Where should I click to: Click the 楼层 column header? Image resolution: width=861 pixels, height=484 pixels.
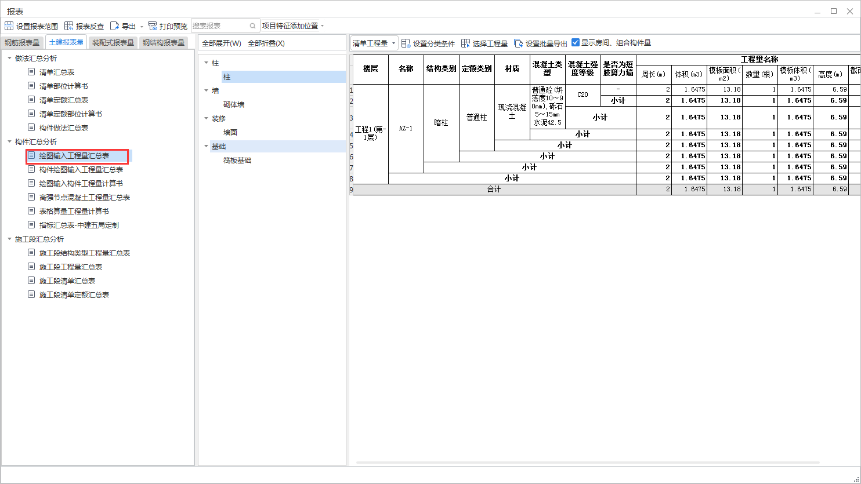pyautogui.click(x=371, y=69)
